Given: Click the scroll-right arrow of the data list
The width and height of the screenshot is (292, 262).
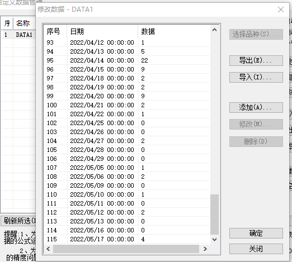Looking at the screenshot, I should click(x=205, y=249).
